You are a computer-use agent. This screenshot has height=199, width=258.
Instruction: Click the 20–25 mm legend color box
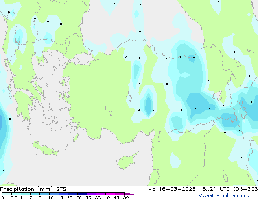click(x=73, y=194)
